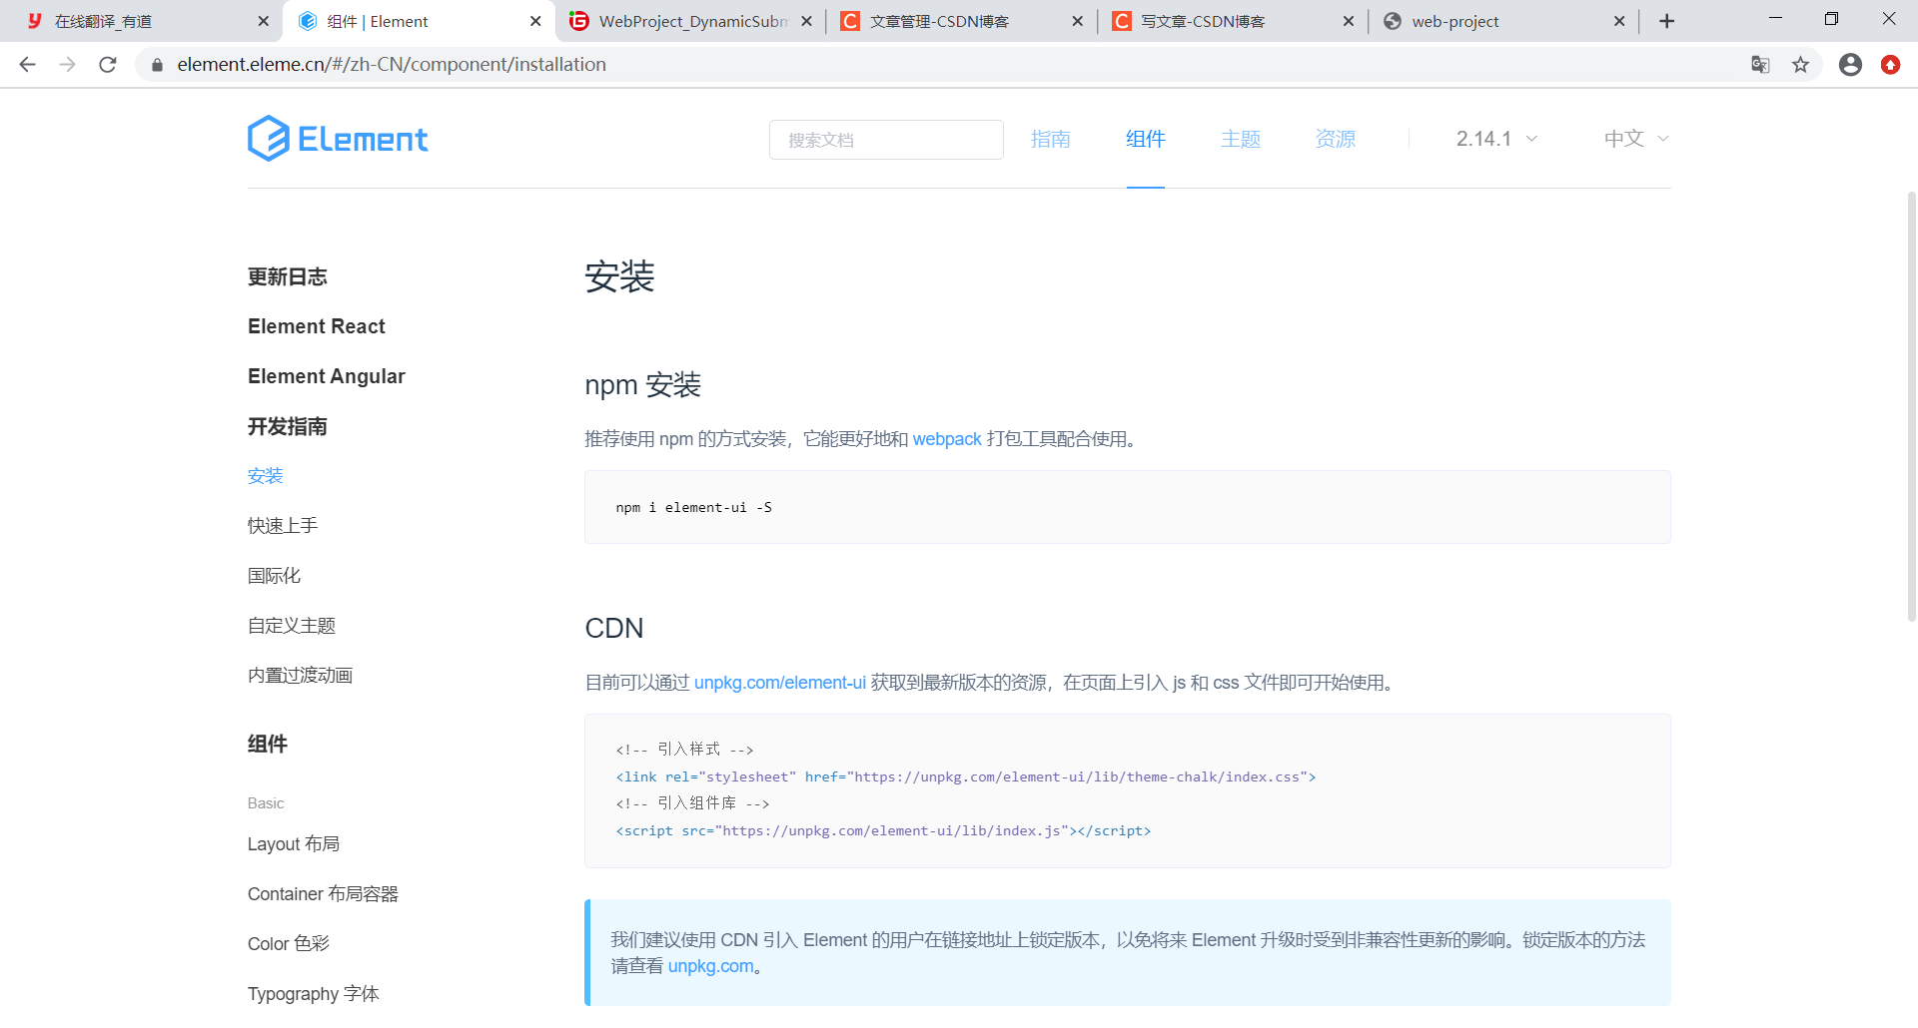Close the 在线翻译_有道 tab
This screenshot has width=1918, height=1028.
point(263,21)
